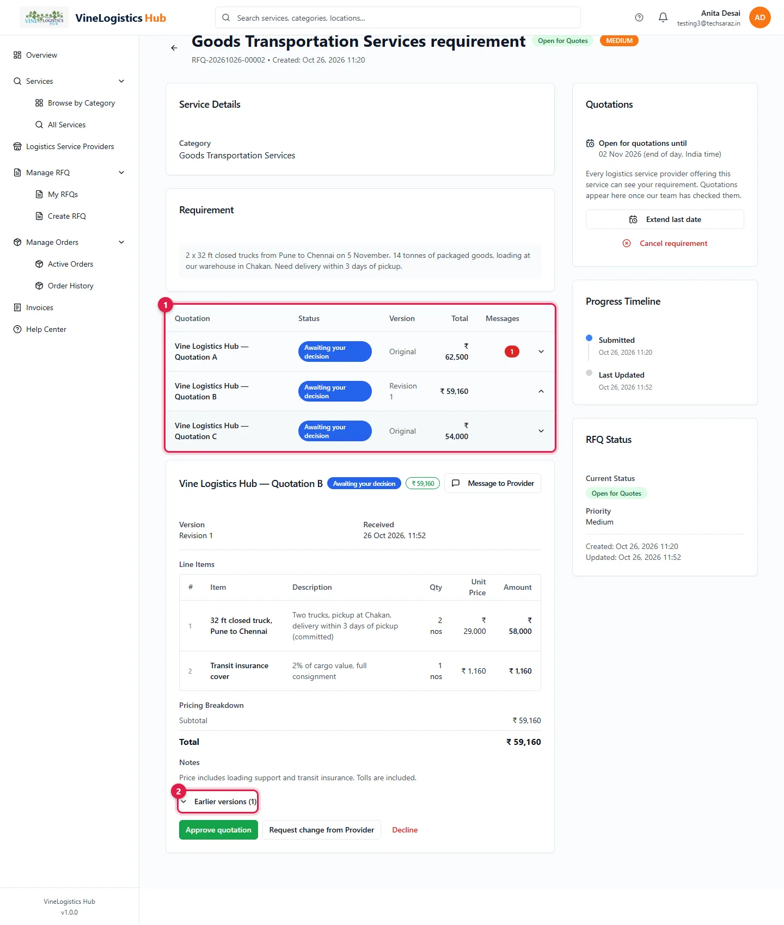Click the Invoices icon in the sidebar

(17, 307)
